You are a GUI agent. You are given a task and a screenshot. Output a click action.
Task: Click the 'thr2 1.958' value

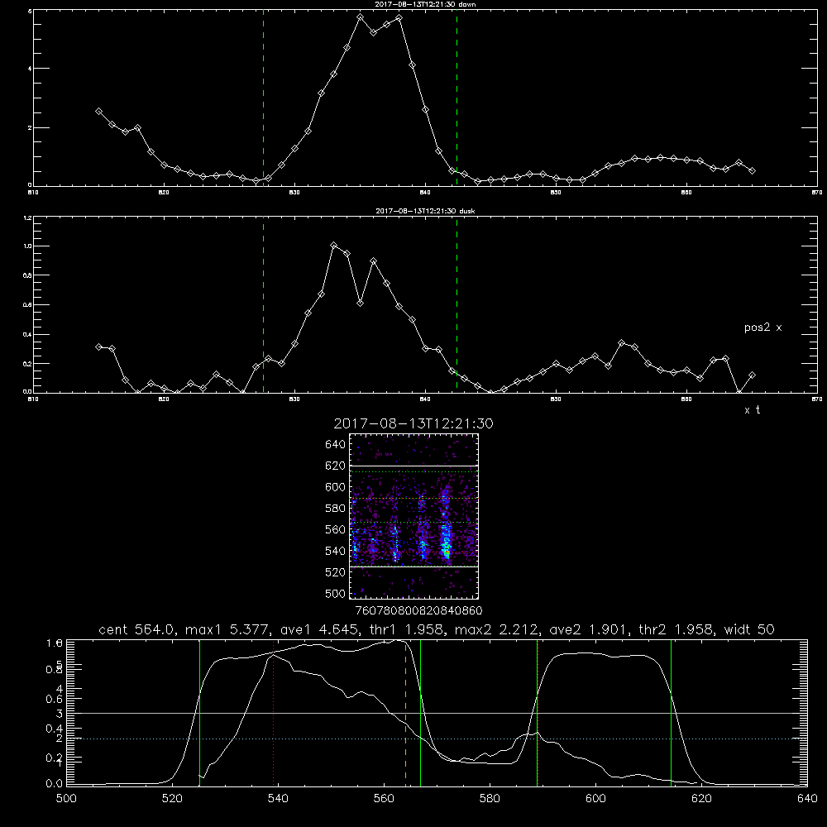click(676, 629)
